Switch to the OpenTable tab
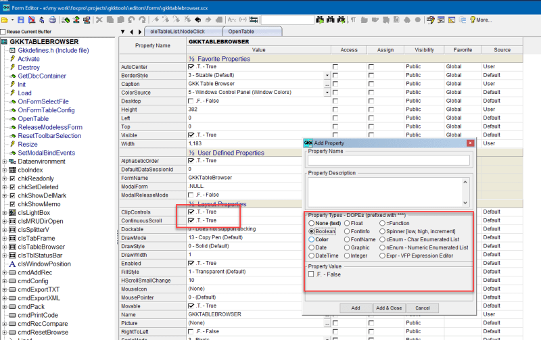Screen dimensions: 541x340 [252, 31]
